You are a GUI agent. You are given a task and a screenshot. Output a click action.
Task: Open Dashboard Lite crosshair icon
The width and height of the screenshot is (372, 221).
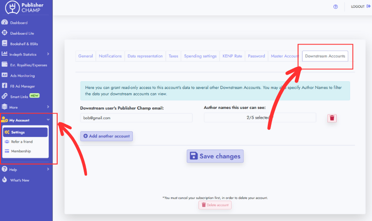5,32
